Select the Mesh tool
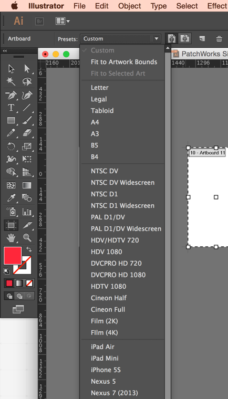 pyautogui.click(x=11, y=185)
